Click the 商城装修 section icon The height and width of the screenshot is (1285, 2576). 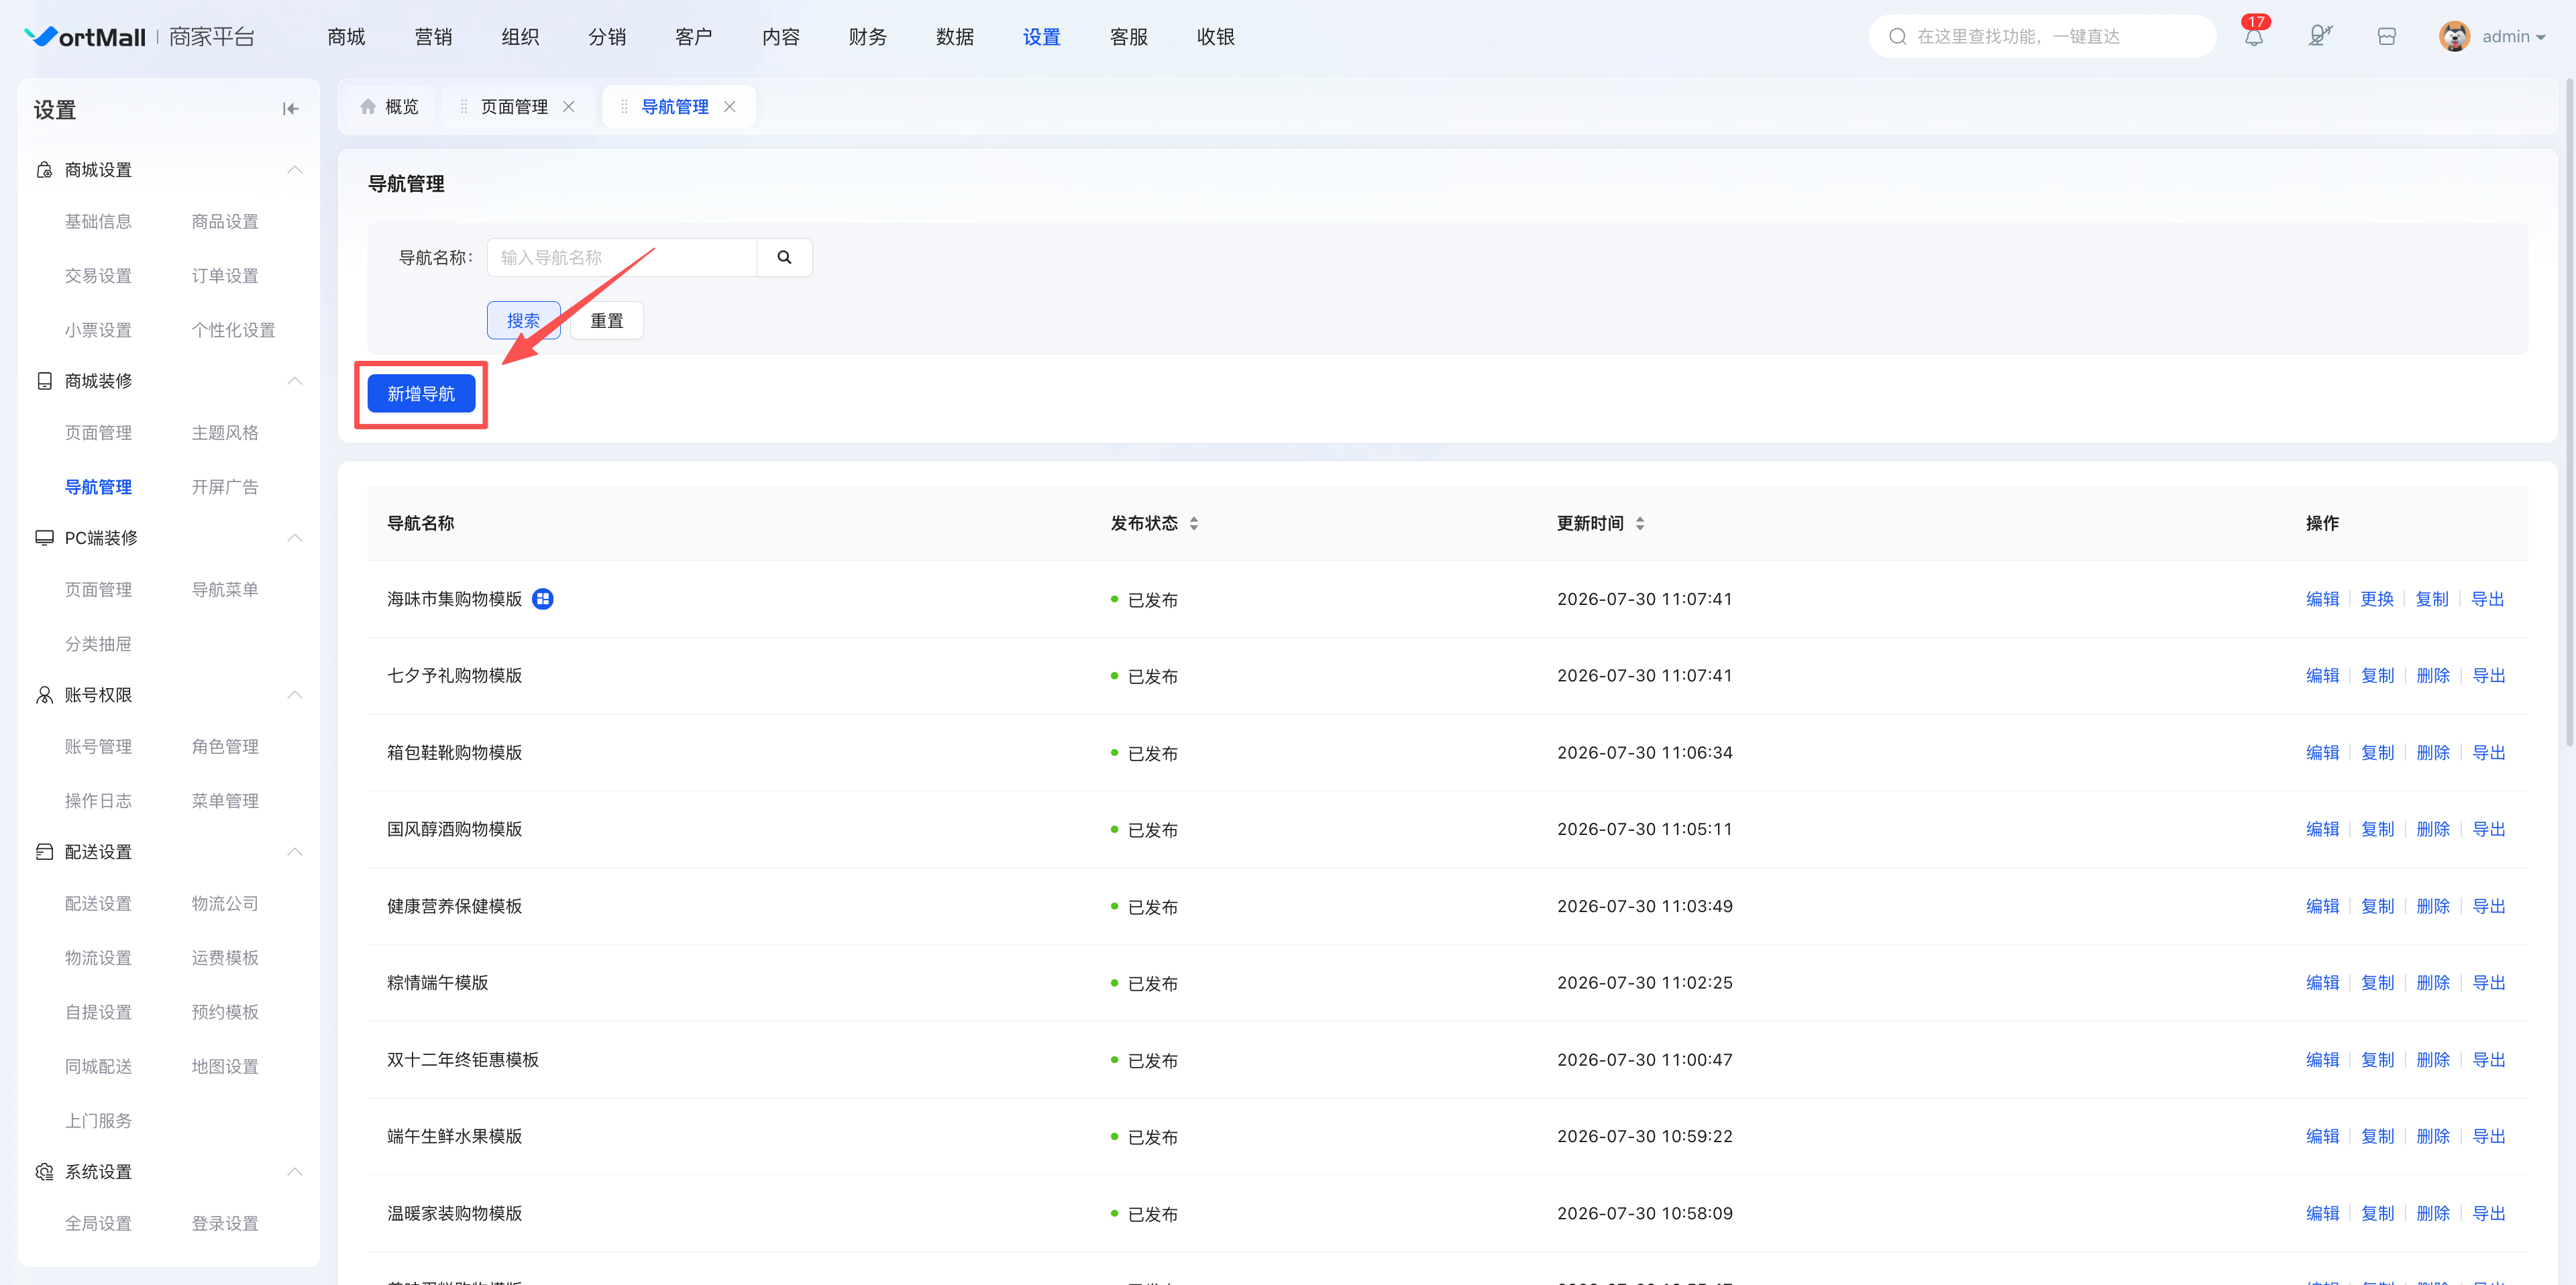[x=44, y=381]
